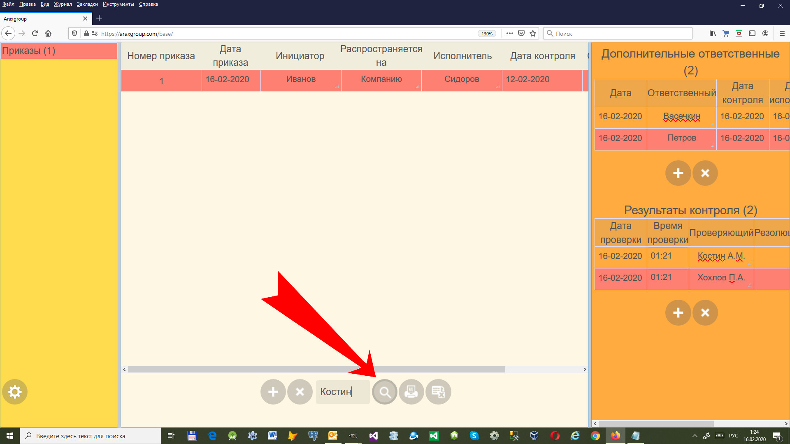The image size is (790, 444).
Task: Select the Васечкин responsible row
Action: point(681,116)
